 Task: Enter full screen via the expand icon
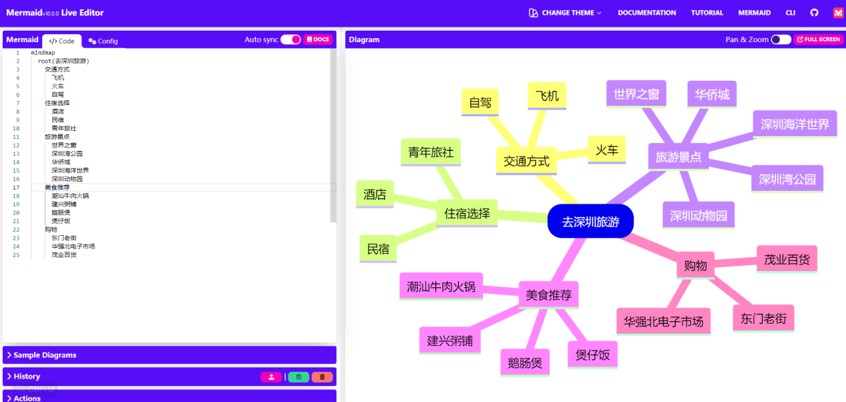pos(818,39)
